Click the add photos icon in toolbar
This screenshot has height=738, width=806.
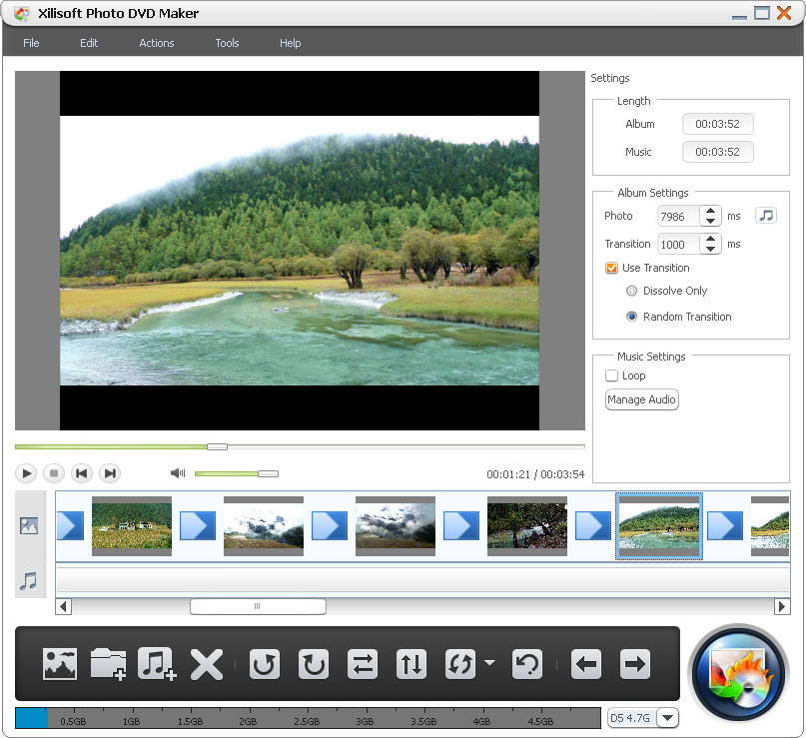(60, 664)
